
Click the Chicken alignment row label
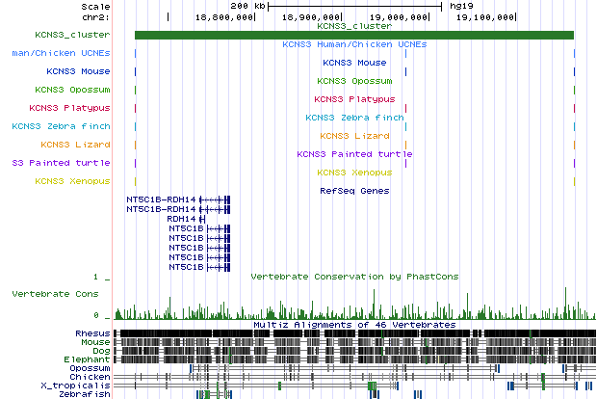[90, 377]
